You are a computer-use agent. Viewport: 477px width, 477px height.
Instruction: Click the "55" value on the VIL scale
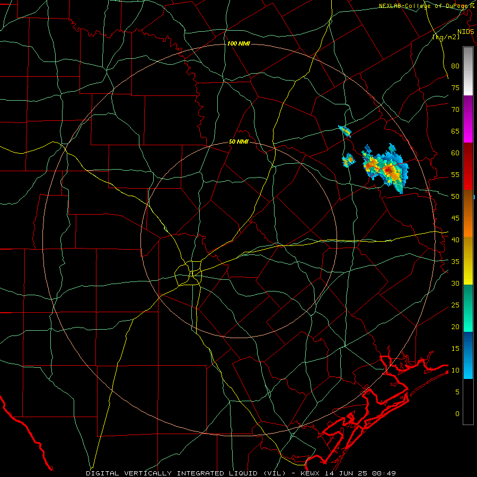pyautogui.click(x=455, y=175)
